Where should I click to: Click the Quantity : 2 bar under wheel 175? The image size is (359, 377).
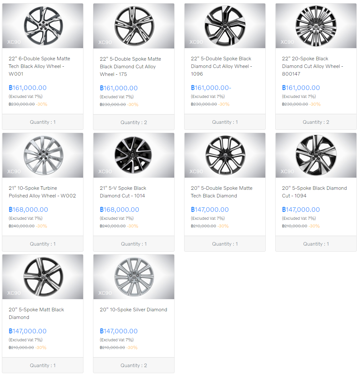[x=134, y=122]
